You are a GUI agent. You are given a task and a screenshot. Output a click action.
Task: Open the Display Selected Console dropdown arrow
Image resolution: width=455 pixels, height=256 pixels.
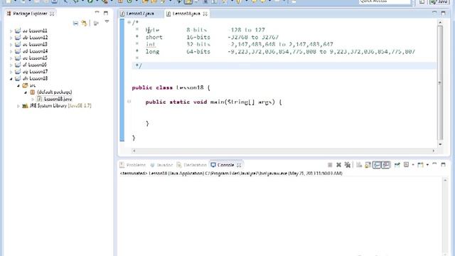tap(412, 165)
